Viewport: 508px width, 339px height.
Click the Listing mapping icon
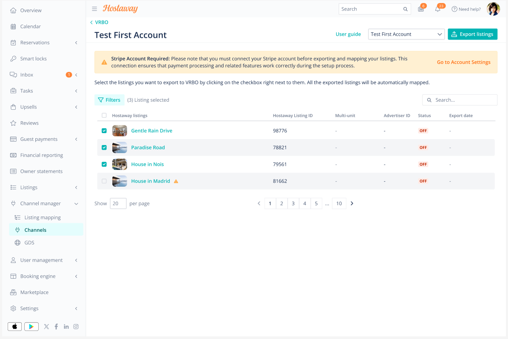click(x=17, y=218)
